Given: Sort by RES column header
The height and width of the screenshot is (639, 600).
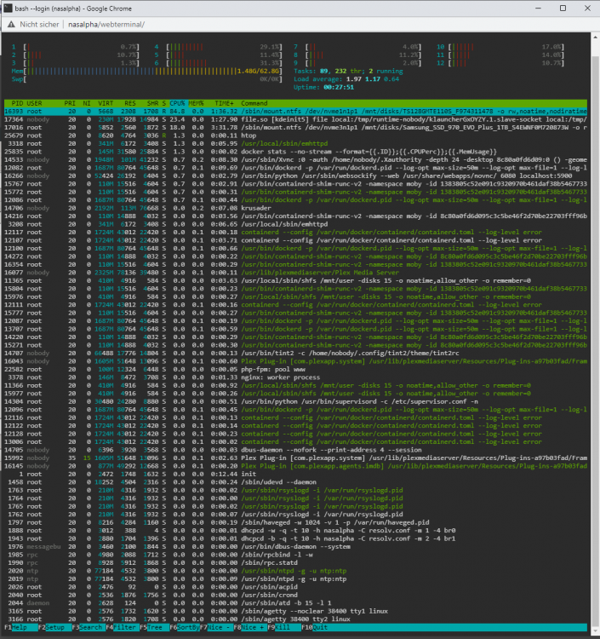Looking at the screenshot, I should [130, 103].
